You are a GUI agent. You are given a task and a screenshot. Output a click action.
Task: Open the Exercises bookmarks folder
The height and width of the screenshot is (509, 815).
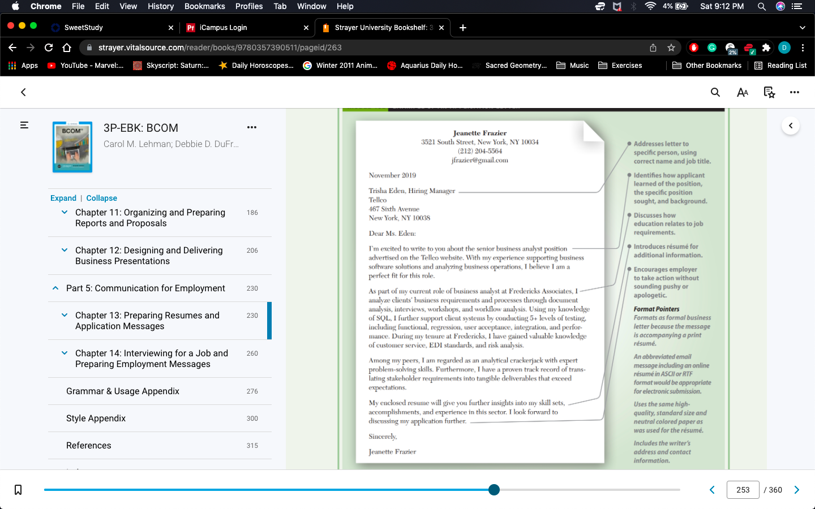point(620,66)
